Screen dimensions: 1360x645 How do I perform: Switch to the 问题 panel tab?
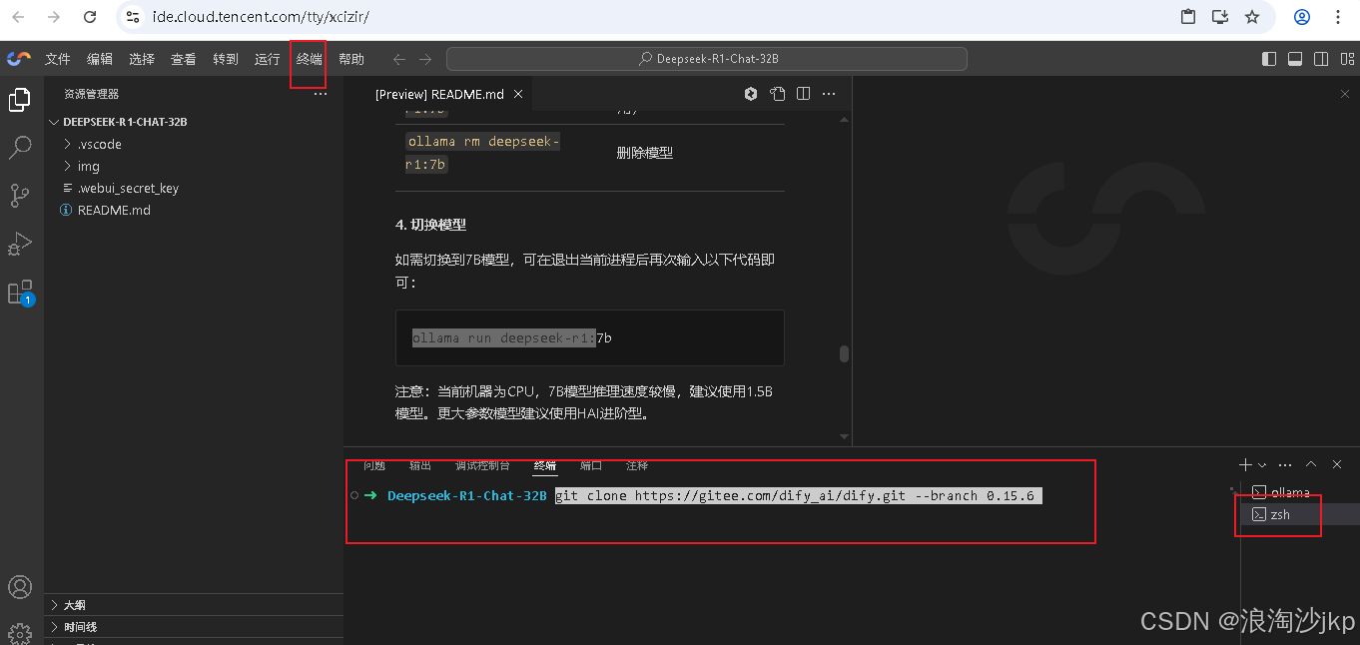[x=374, y=465]
